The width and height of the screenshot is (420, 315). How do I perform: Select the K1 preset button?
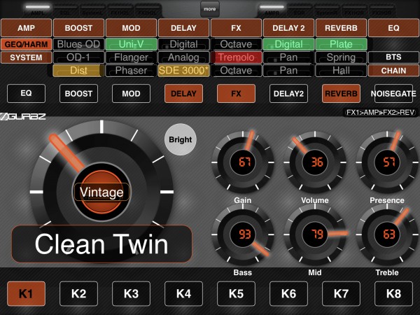pyautogui.click(x=26, y=293)
